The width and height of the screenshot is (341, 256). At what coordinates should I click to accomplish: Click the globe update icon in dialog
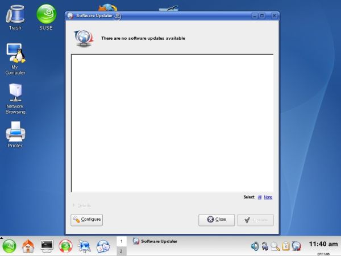[84, 38]
